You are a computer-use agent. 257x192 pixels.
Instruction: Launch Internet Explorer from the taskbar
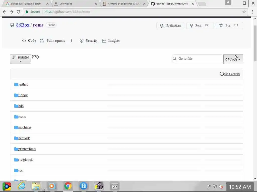point(22,186)
